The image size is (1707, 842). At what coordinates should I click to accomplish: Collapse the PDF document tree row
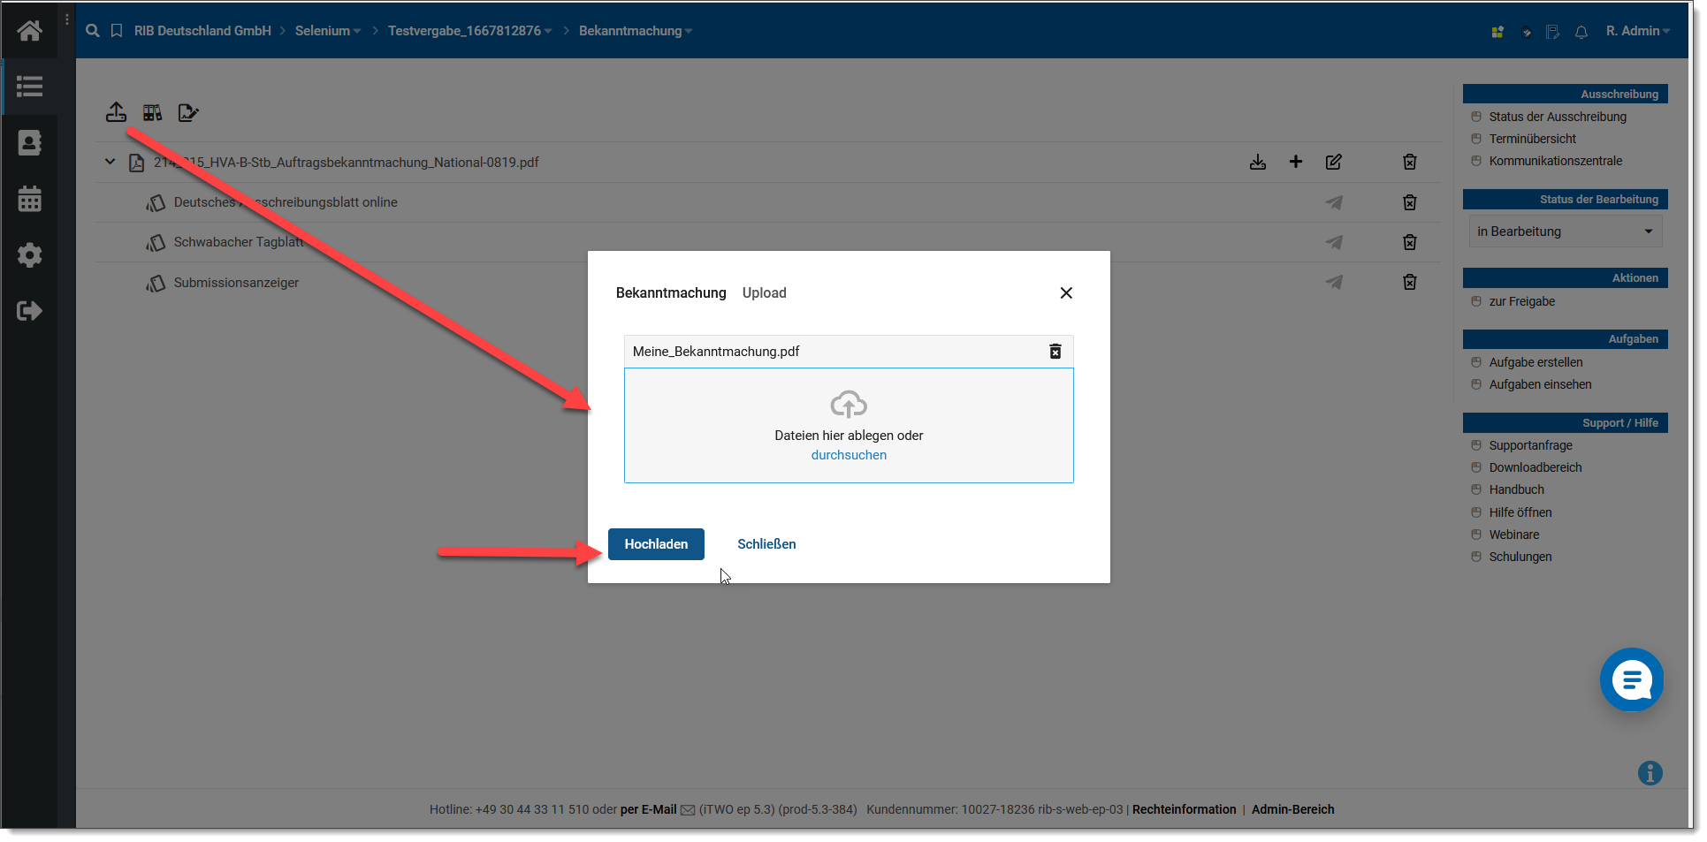click(x=110, y=162)
